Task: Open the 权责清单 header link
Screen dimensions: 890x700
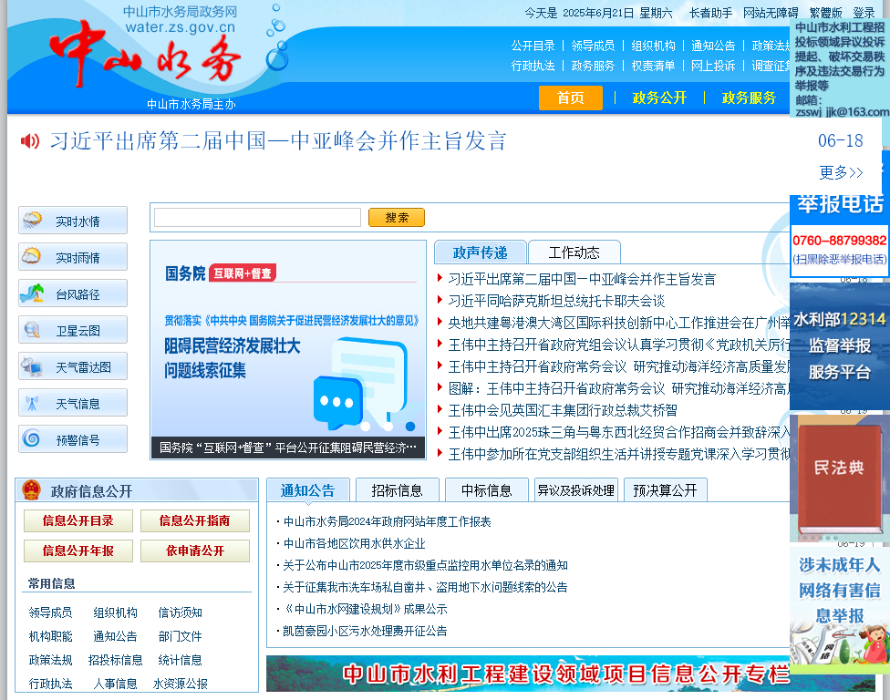Action: [653, 66]
